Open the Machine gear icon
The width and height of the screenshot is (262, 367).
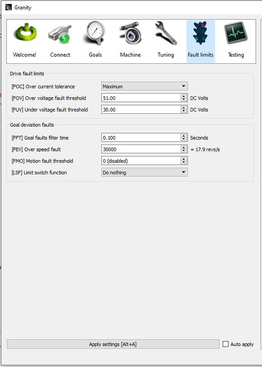click(x=130, y=33)
